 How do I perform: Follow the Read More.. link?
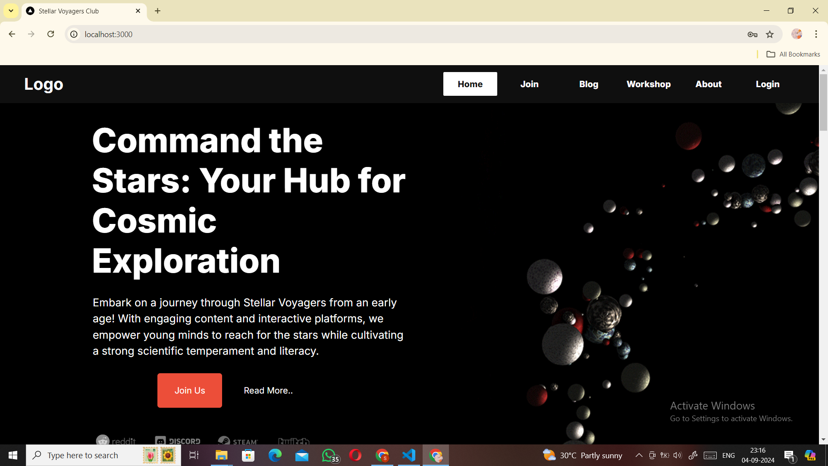point(268,390)
